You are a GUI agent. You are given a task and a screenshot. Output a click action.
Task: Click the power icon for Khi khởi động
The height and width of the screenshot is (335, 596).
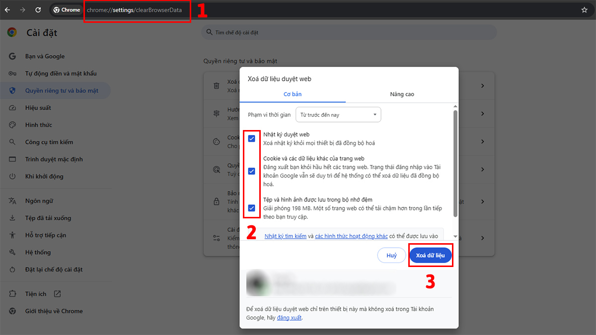tap(13, 176)
